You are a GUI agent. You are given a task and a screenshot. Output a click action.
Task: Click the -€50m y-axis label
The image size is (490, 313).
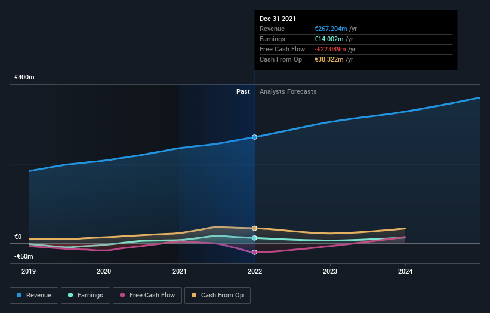(24, 256)
